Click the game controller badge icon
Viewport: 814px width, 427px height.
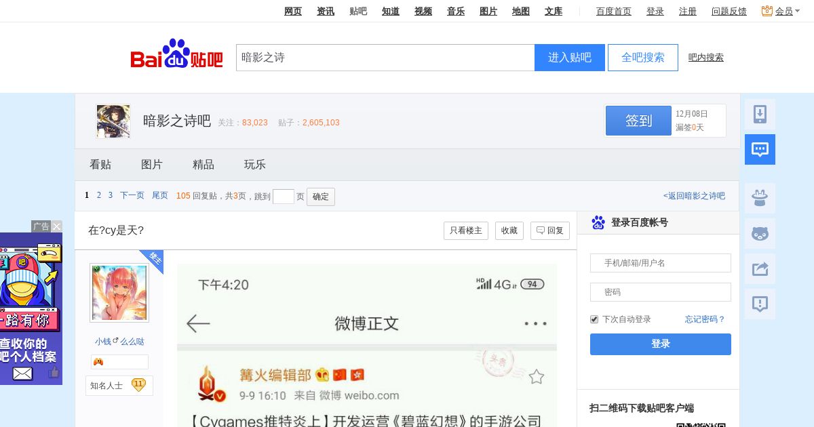pos(98,362)
